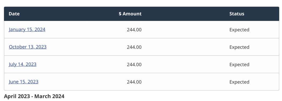Open the June 15, 2023 payment link
The width and height of the screenshot is (282, 101).
(x=23, y=82)
